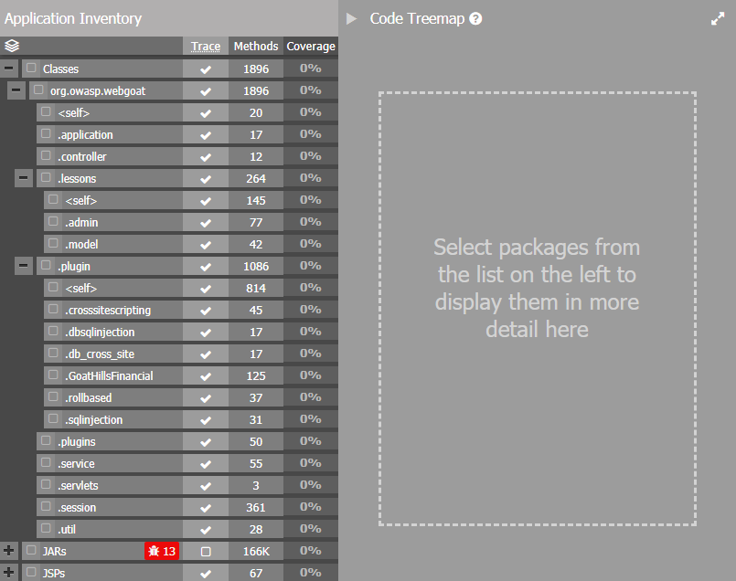Toggle trace checkmark for .crosssitescripting row
This screenshot has width=736, height=581.
(x=206, y=310)
